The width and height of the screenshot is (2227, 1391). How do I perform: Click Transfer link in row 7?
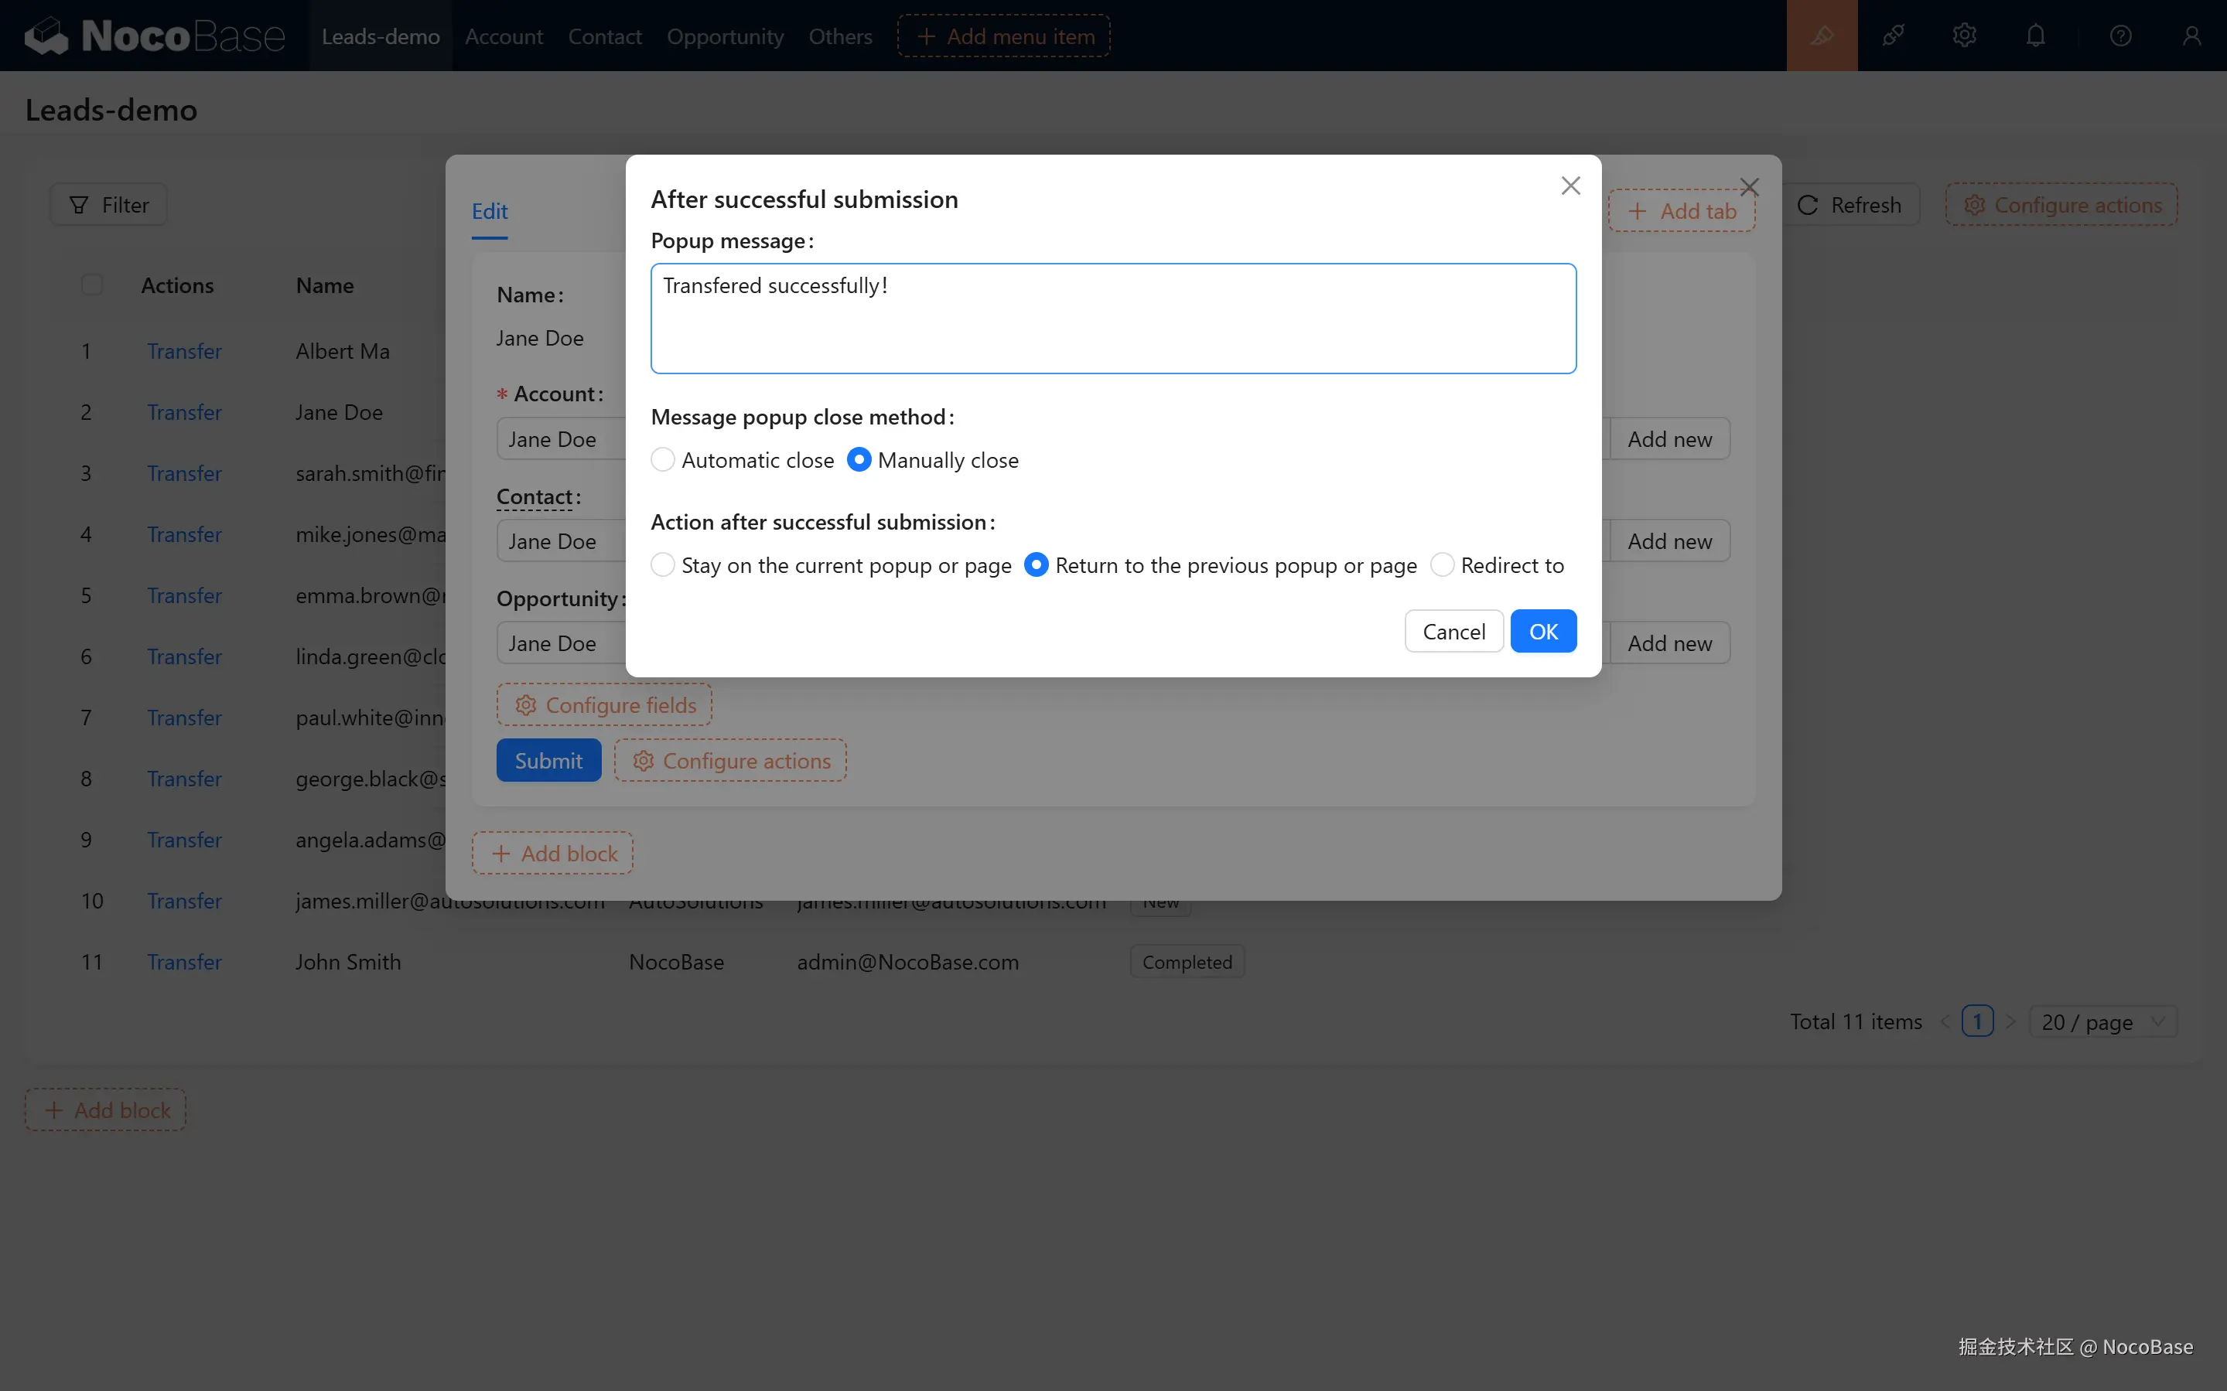point(184,717)
